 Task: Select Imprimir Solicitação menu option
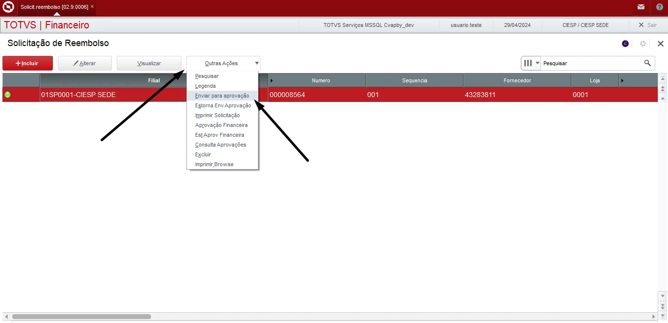click(x=217, y=115)
